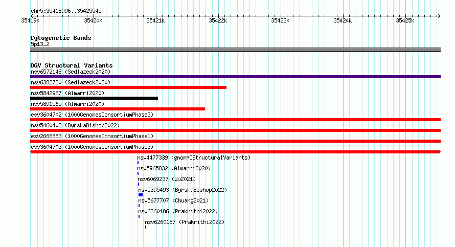Open esv3604703 (1000GenomesConsortiumPhase3) label
The height and width of the screenshot is (247, 455).
point(92,147)
